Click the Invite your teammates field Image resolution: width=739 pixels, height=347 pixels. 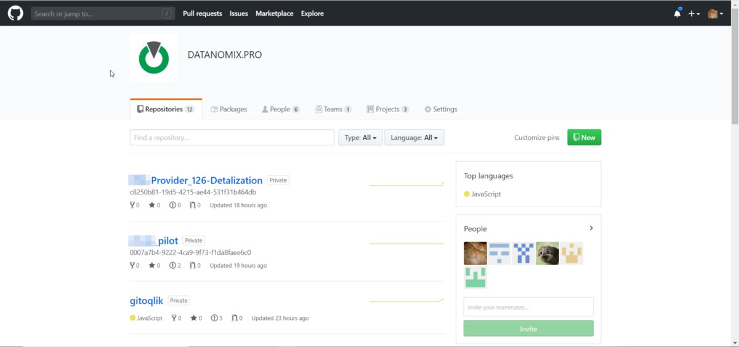point(528,307)
